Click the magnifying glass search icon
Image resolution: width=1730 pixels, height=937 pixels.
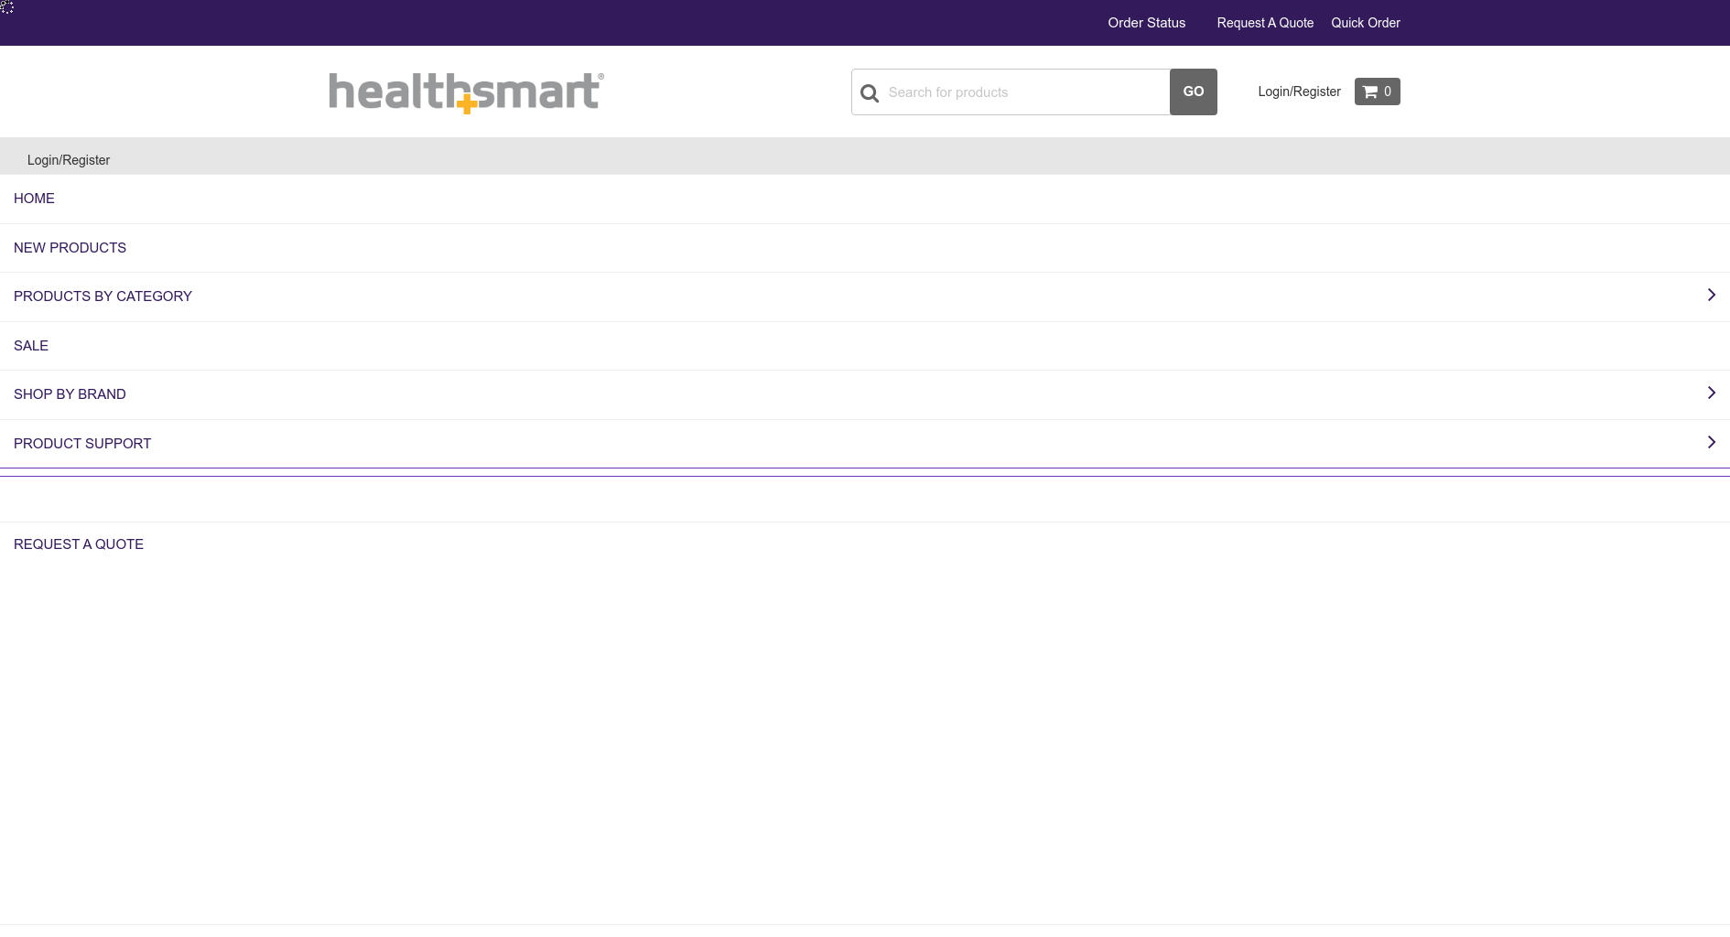click(x=870, y=93)
